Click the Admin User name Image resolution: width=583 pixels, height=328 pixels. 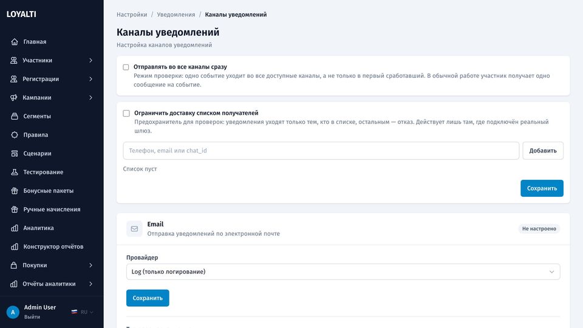pyautogui.click(x=40, y=307)
